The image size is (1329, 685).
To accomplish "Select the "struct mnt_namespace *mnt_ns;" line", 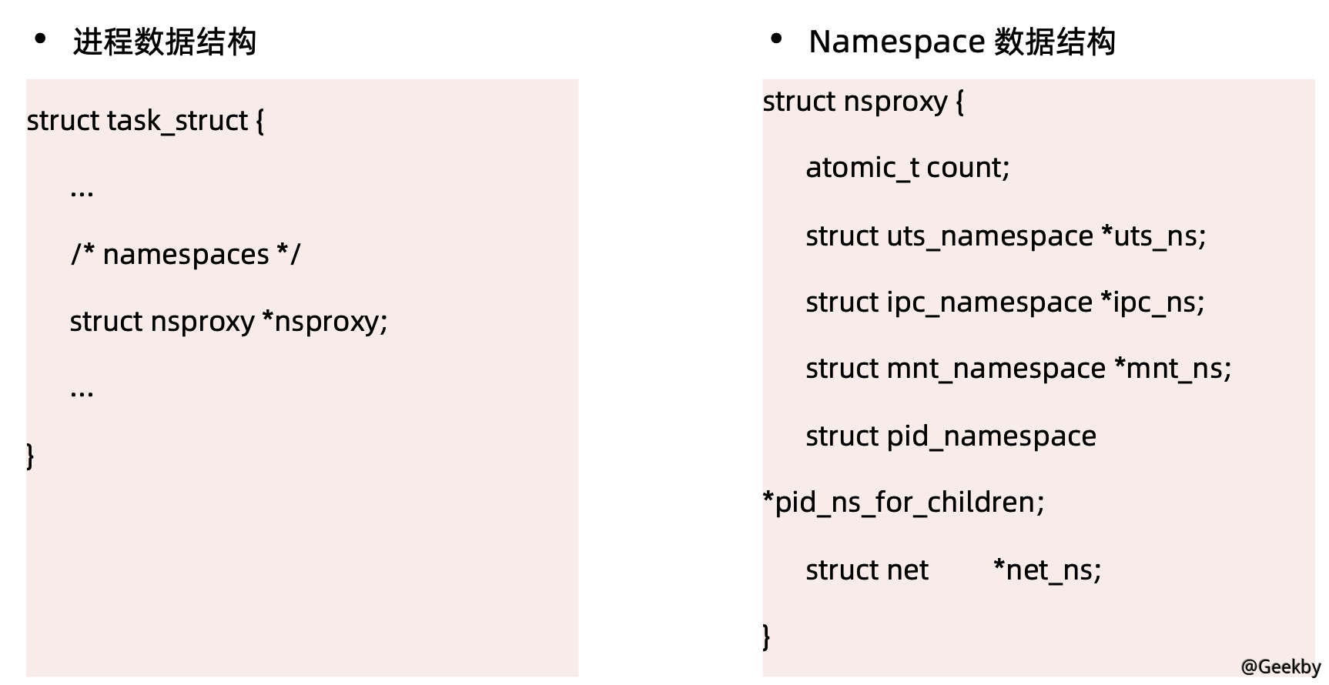I will tap(1018, 369).
